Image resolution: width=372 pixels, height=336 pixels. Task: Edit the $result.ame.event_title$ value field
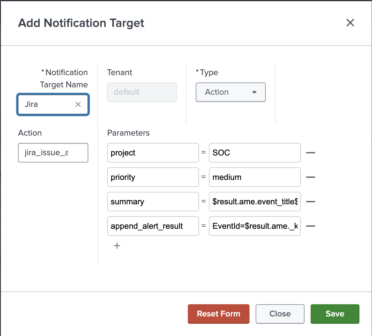(x=254, y=202)
